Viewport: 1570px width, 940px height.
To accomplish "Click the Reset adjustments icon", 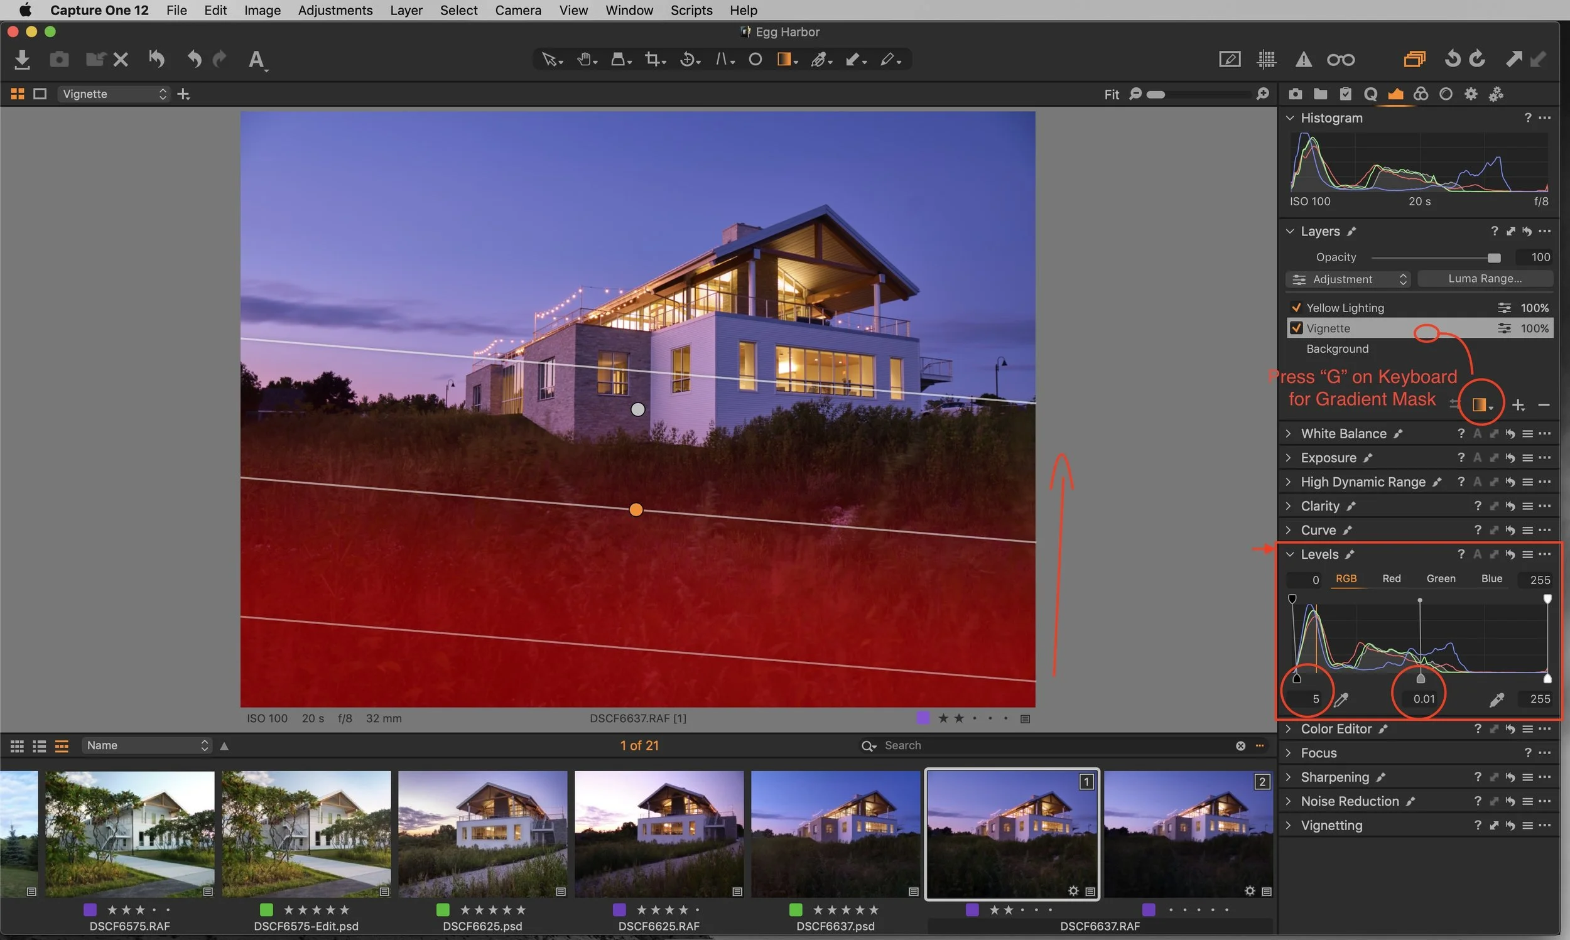I will [156, 60].
